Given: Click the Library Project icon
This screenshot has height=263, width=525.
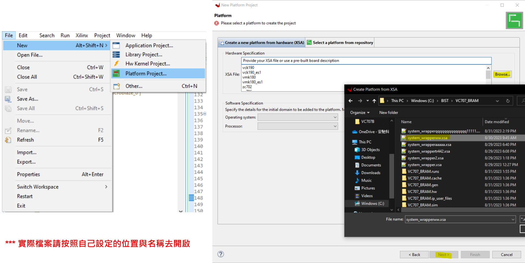Looking at the screenshot, I should 116,55.
